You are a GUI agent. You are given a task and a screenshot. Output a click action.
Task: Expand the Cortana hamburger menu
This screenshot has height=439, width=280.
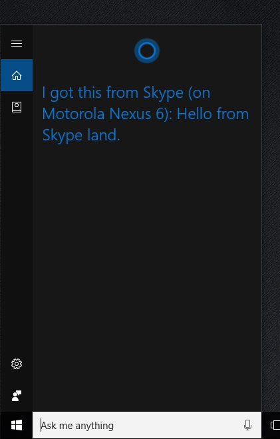(x=17, y=43)
